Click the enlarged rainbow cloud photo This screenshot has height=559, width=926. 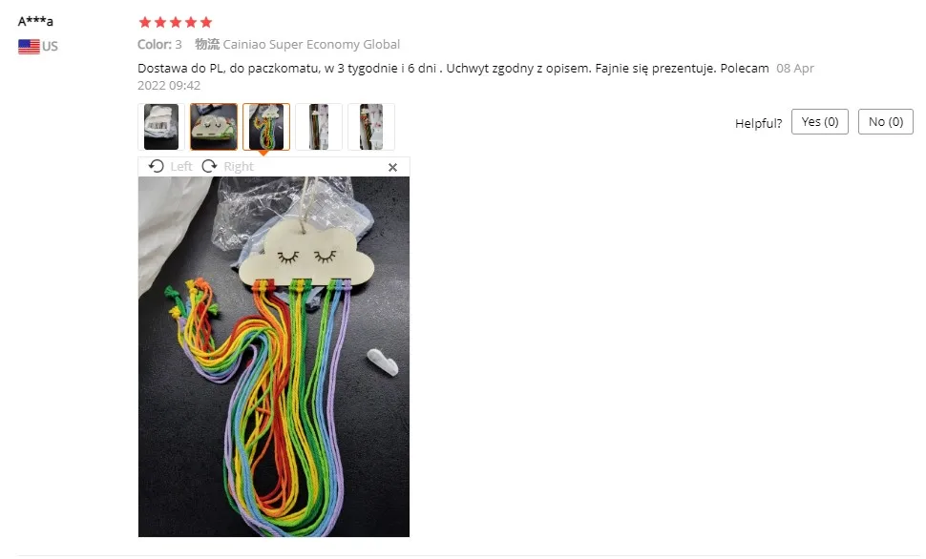(x=274, y=357)
